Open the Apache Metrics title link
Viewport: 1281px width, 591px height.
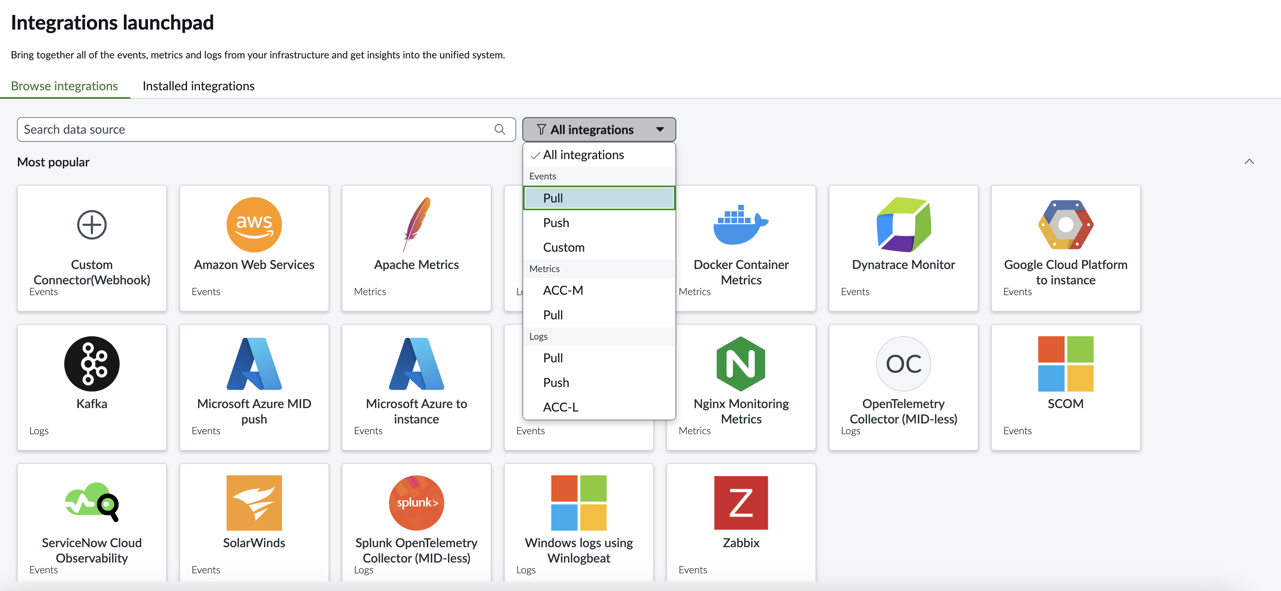click(417, 265)
